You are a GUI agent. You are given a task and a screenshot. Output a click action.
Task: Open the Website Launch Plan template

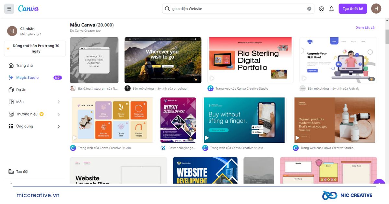[x=118, y=170]
